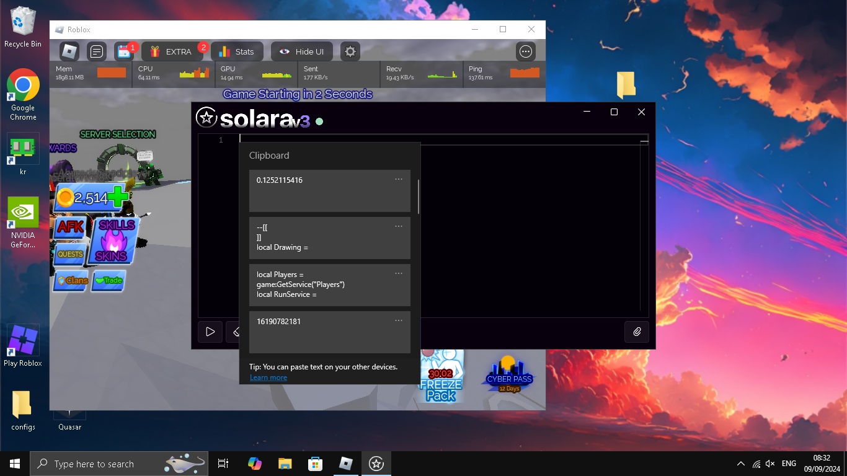The height and width of the screenshot is (476, 847).
Task: Open the configs folder on desktop
Action: coord(23,410)
